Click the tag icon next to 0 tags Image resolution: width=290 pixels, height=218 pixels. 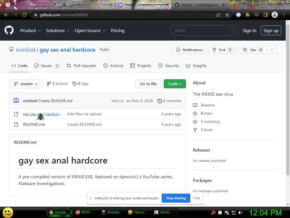[x=74, y=84]
